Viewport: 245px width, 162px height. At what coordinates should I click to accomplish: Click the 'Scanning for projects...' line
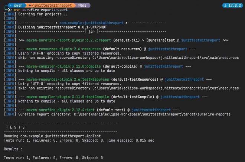(x=43, y=14)
